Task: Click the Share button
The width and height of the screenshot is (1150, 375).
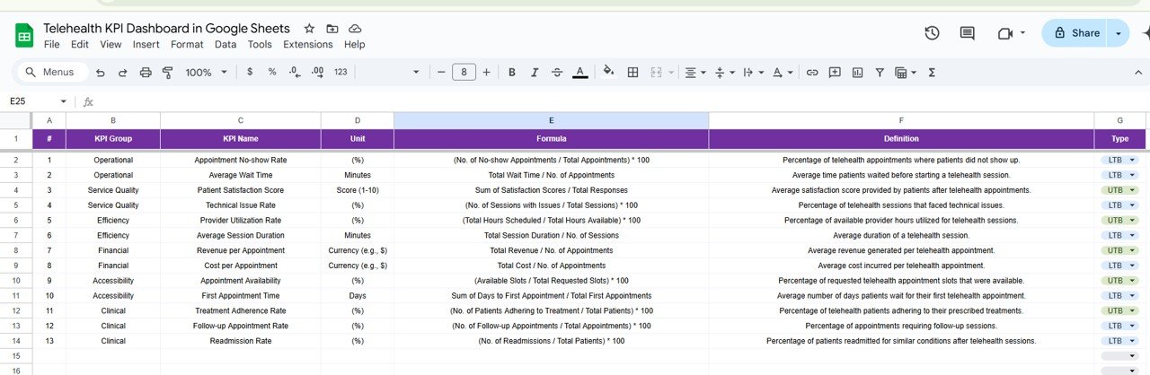Action: [x=1075, y=33]
